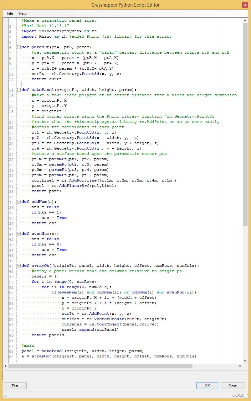Confirm with the OK button

207,386
